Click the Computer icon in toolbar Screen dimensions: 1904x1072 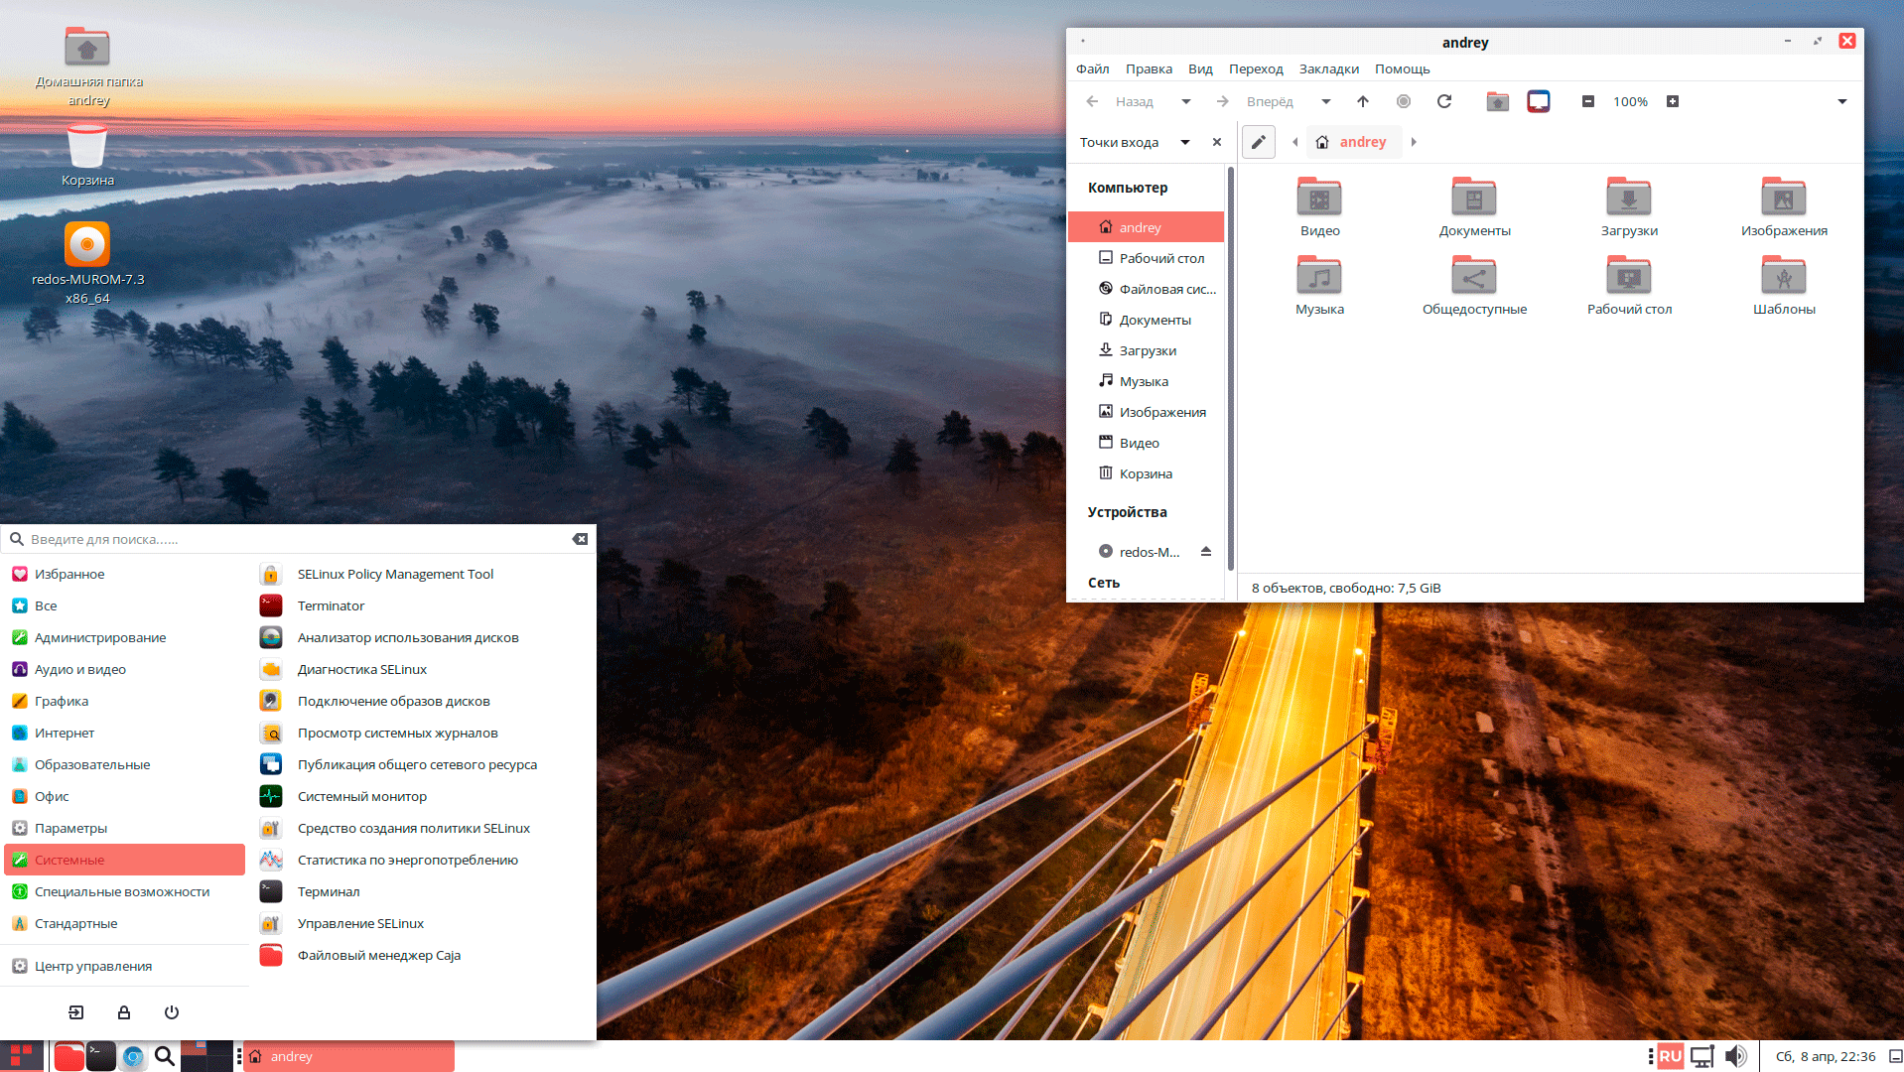pyautogui.click(x=1538, y=101)
